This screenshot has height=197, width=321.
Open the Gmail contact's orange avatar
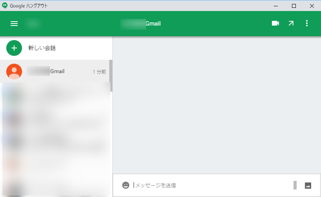14,72
